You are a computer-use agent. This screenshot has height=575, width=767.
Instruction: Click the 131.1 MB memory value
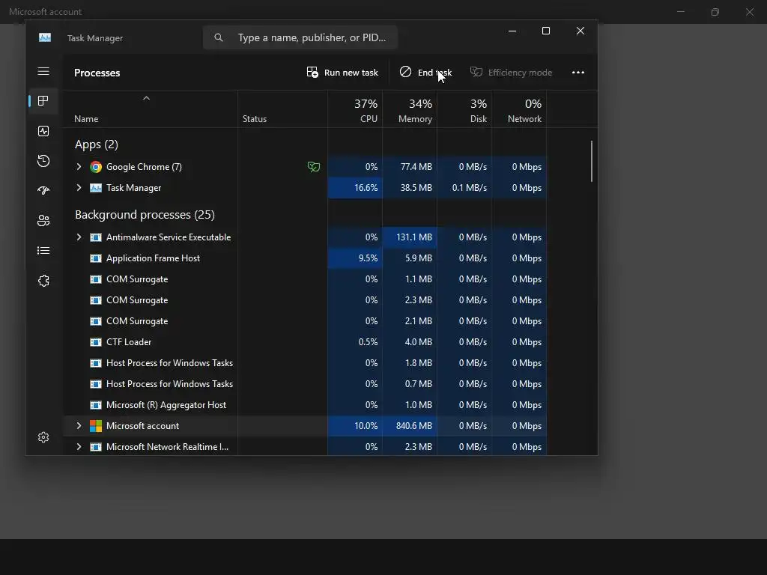pyautogui.click(x=413, y=237)
